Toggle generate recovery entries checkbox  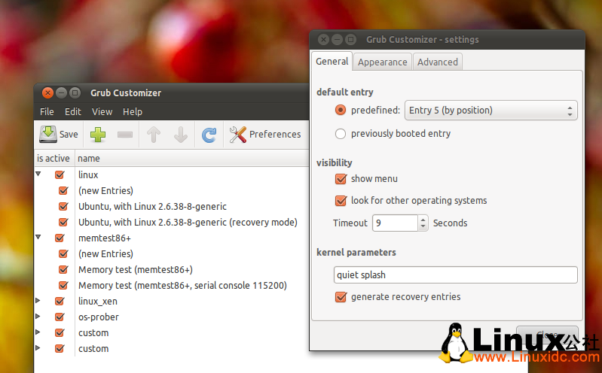pyautogui.click(x=341, y=297)
